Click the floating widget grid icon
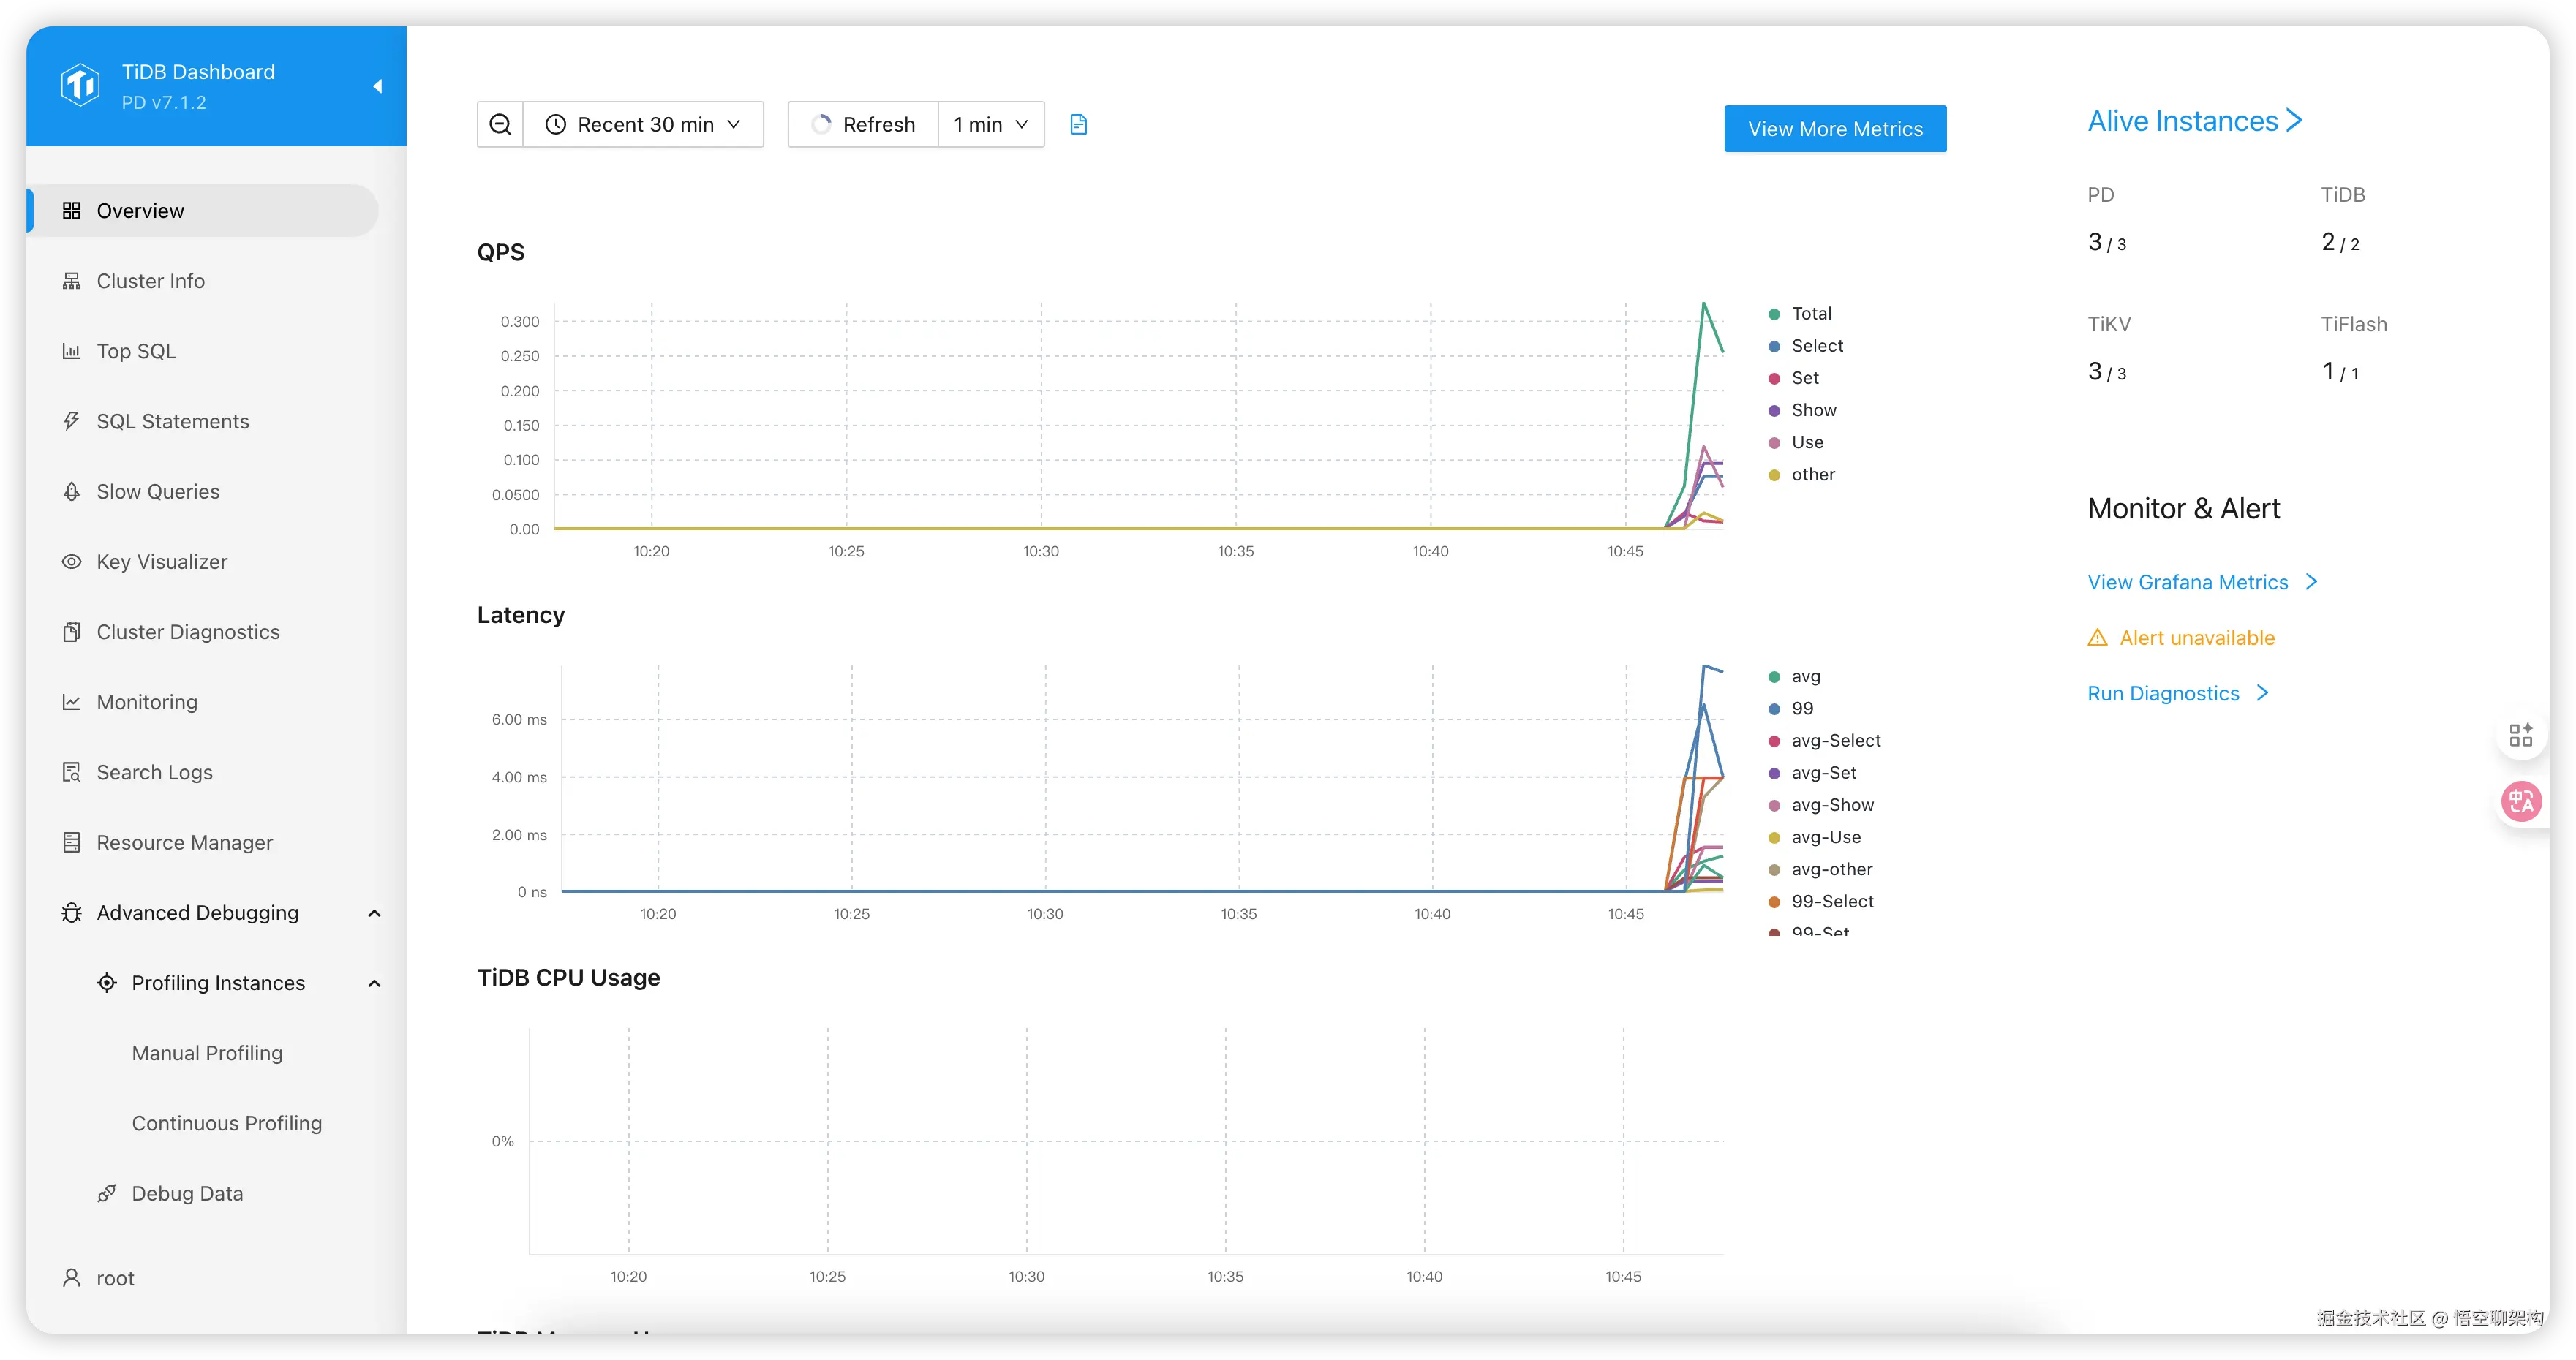Screen dimensions: 2576x1360 pos(2520,735)
